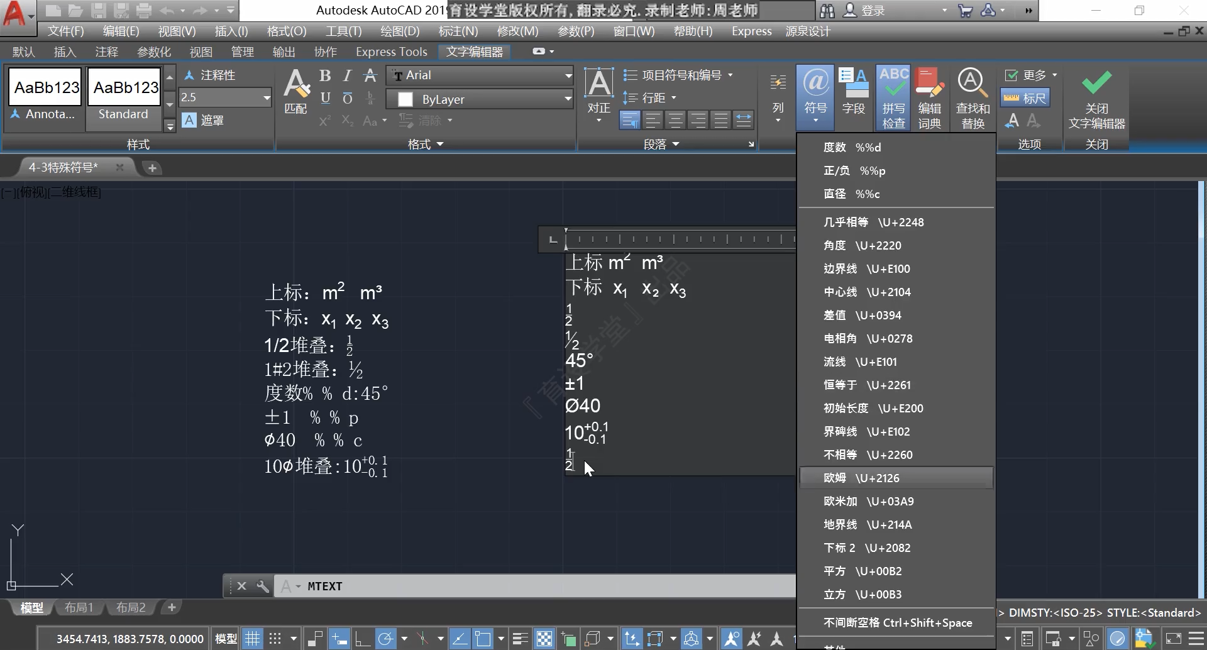The width and height of the screenshot is (1207, 650).
Task: Click the text editor ruler bar
Action: coord(680,239)
